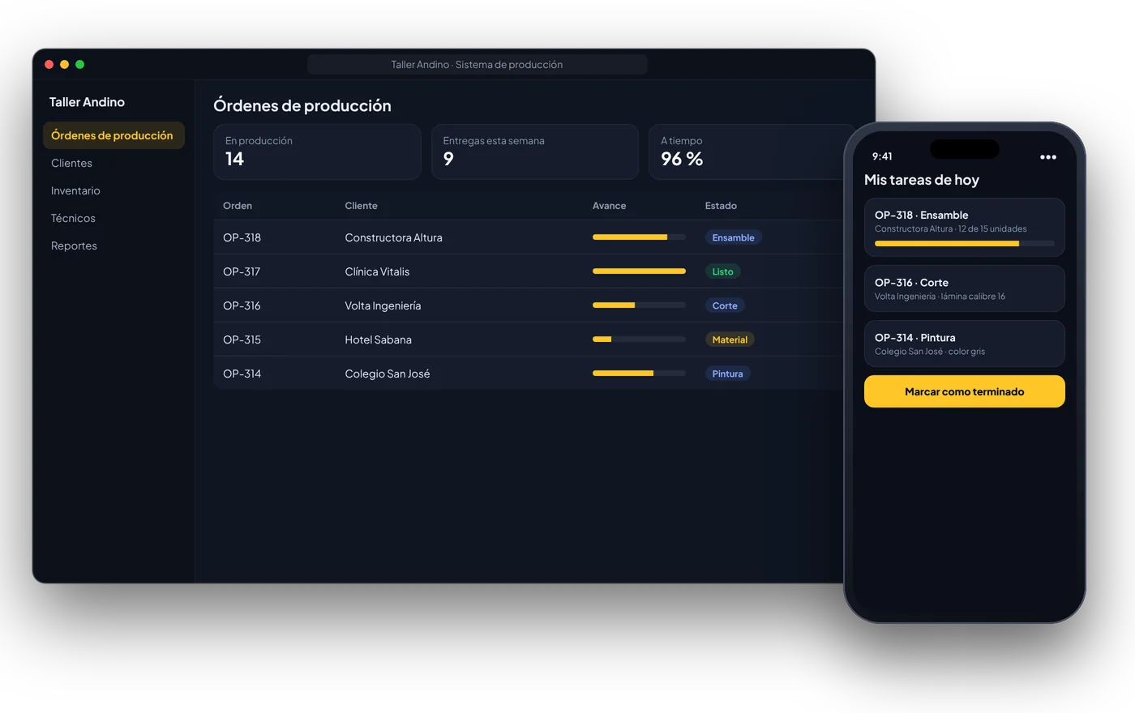Click the Hotel Sabana progress bar
The width and height of the screenshot is (1135, 713).
[639, 339]
